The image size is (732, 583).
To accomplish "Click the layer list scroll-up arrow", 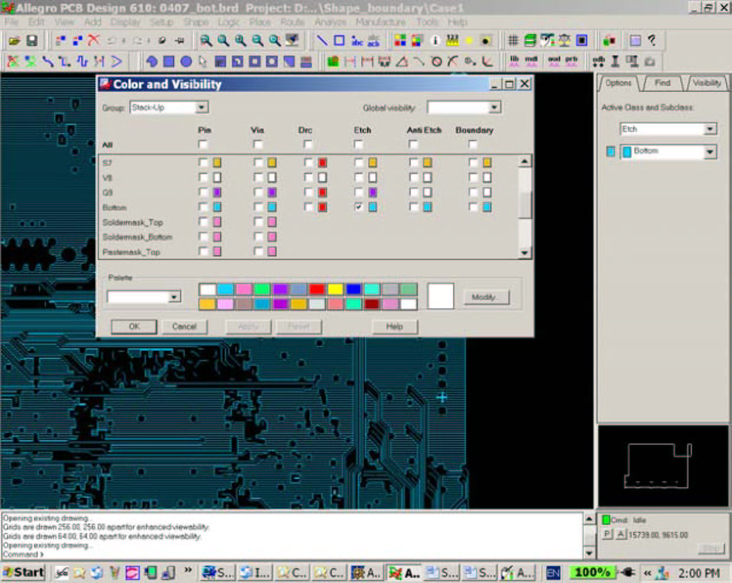I will pyautogui.click(x=525, y=161).
